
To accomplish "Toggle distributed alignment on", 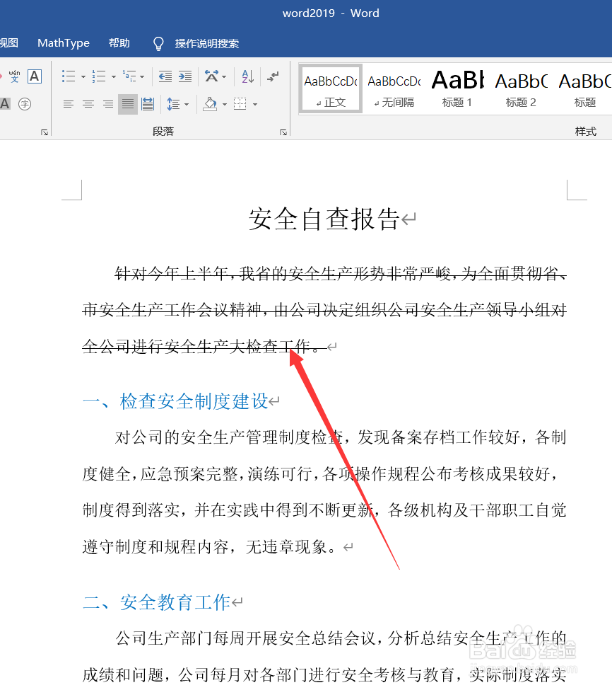I will 148,103.
